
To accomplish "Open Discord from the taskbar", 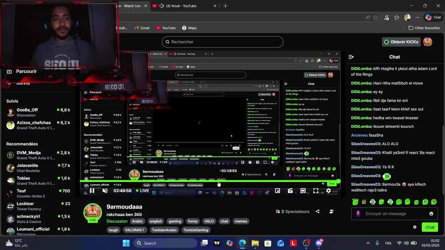I will click(319, 243).
